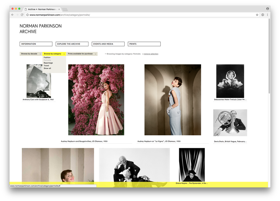Select Reportage in the category list

(x=48, y=63)
